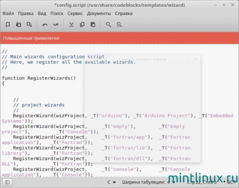Open the Файл menu
Image resolution: width=239 pixels, height=188 pixels.
click(8, 14)
